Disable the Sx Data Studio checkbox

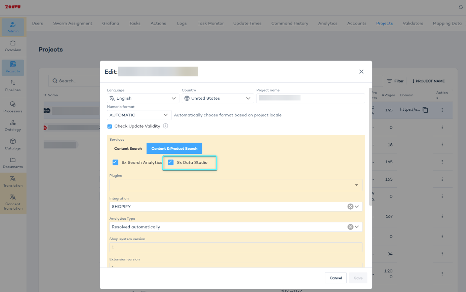171,163
